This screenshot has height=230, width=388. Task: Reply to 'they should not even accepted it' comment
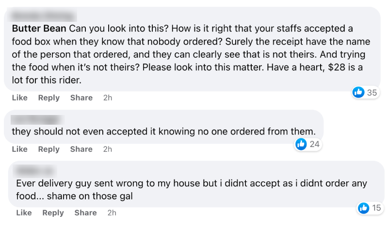tap(48, 149)
